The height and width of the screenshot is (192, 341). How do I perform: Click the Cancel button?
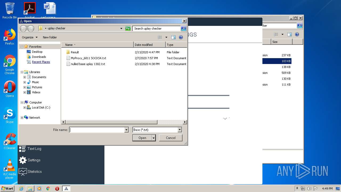pos(170,138)
